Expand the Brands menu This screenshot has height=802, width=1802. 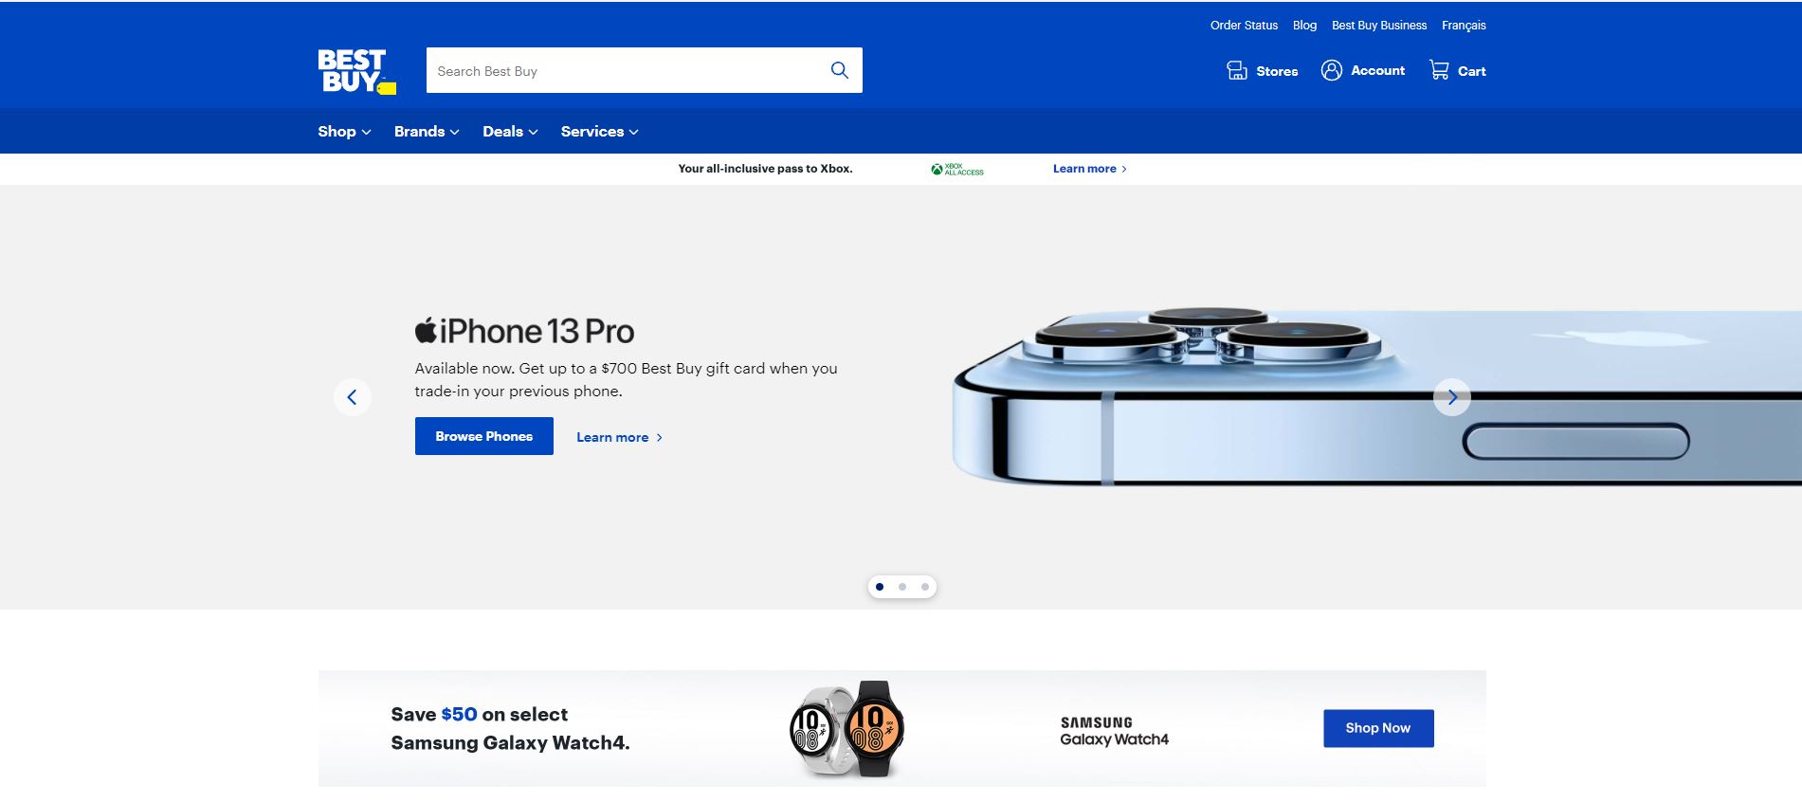click(x=427, y=132)
